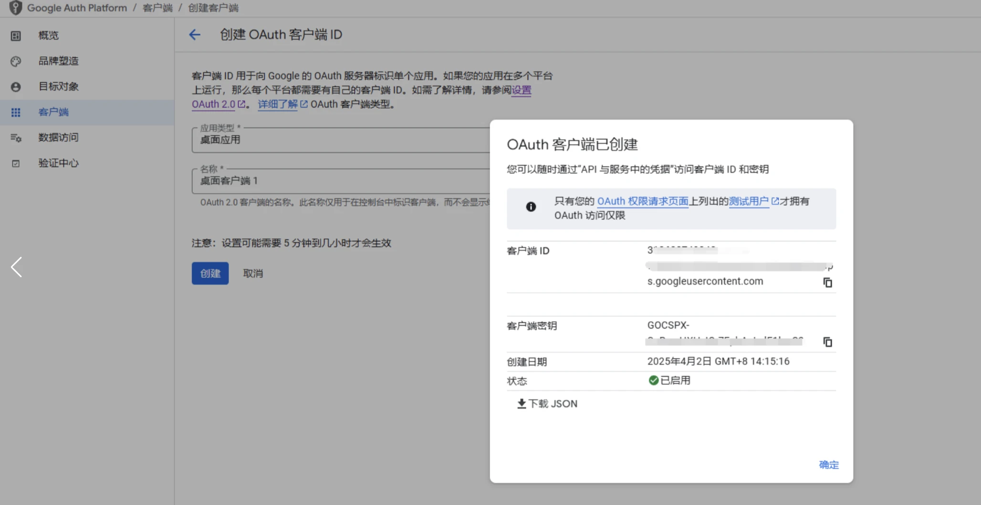This screenshot has width=981, height=505.
Task: Copy the 客户端密钥 using the copy icon
Action: [x=828, y=342]
